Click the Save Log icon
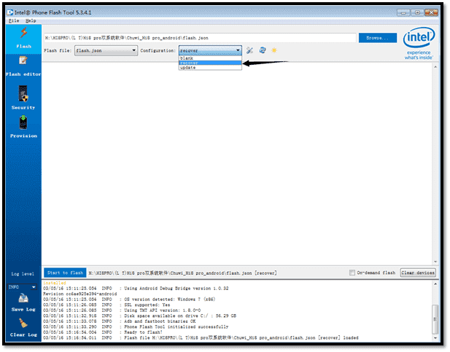The height and width of the screenshot is (352, 450). tap(23, 299)
